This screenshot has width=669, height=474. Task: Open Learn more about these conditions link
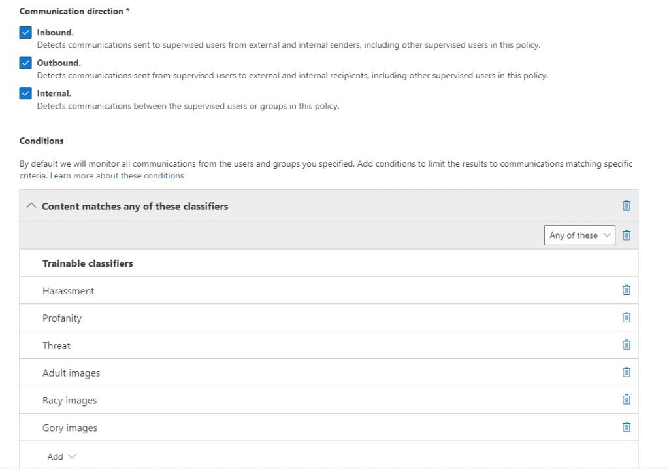click(117, 175)
